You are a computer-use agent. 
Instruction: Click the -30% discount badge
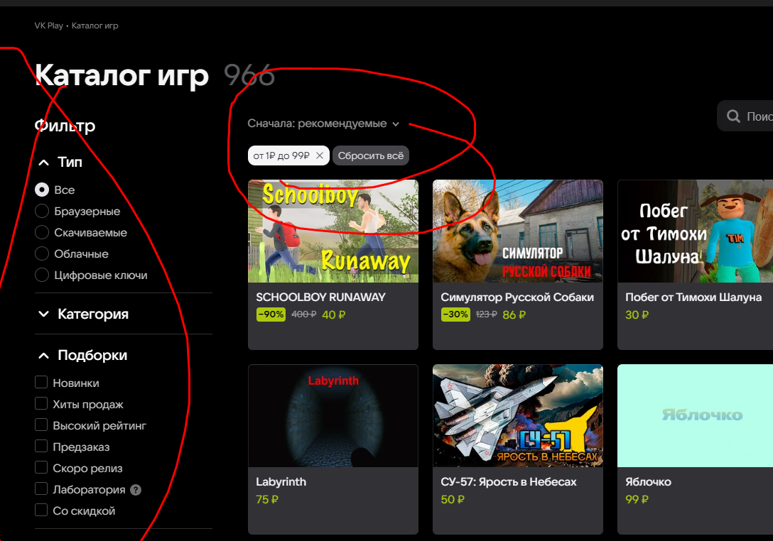tap(455, 315)
